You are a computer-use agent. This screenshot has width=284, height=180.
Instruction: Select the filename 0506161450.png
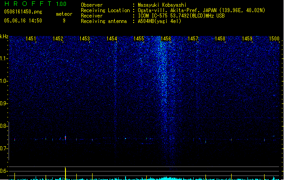(x=23, y=12)
